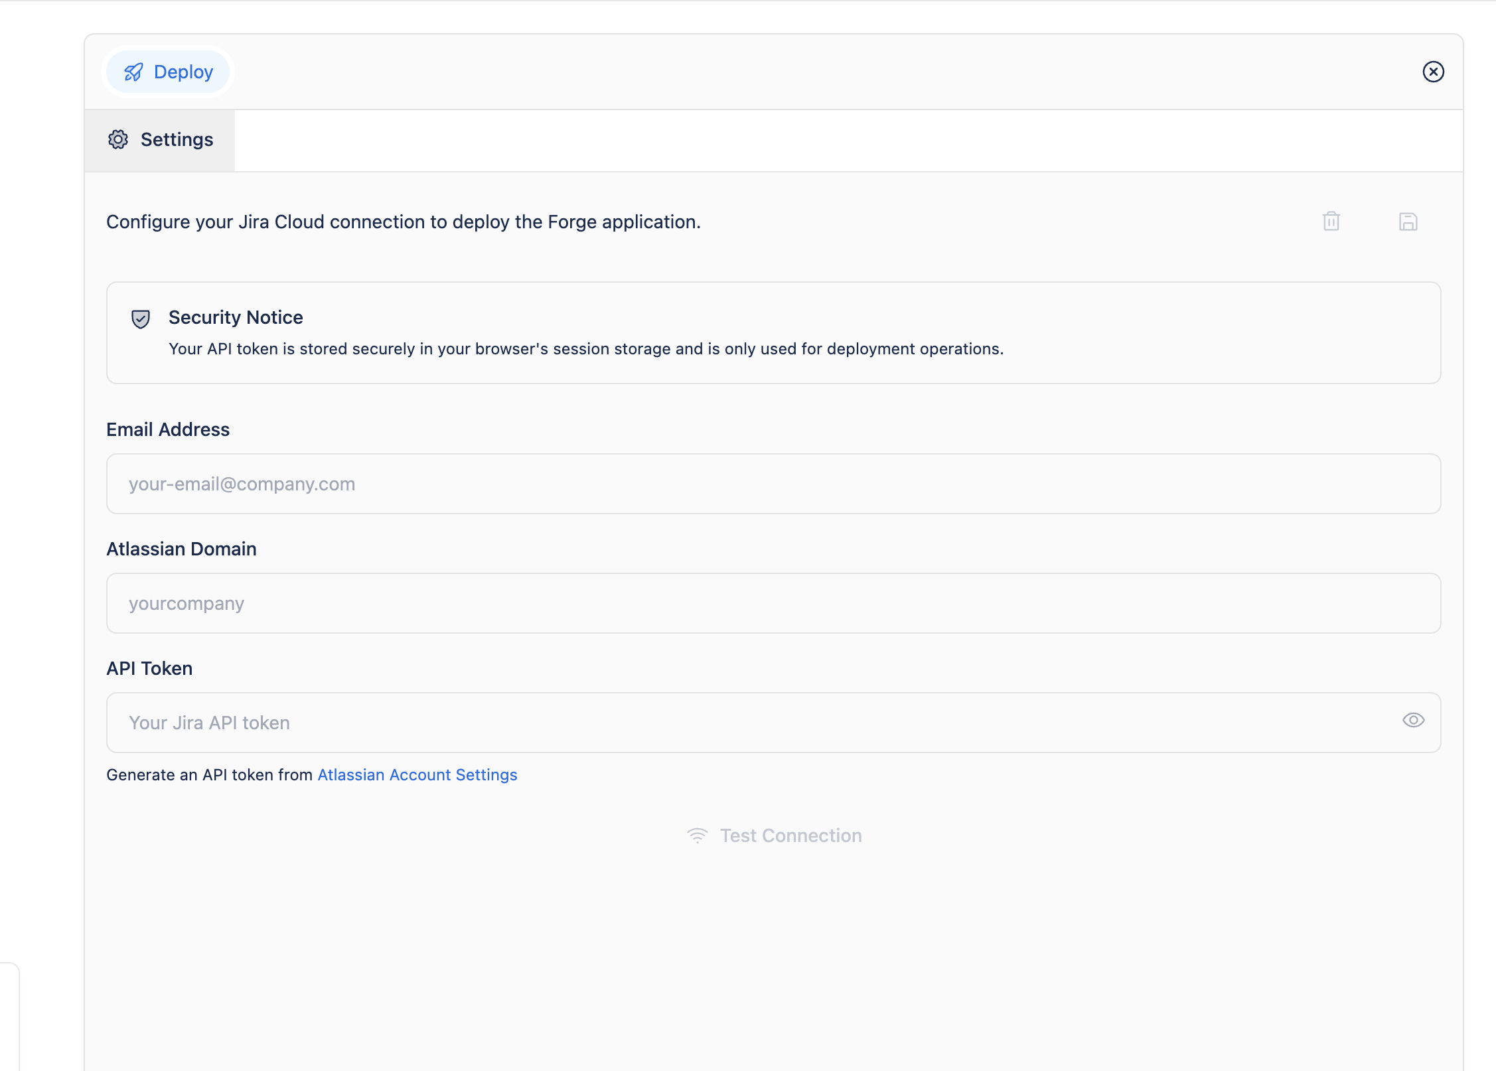
Task: Click the "Security Notice" heading
Action: 236,317
